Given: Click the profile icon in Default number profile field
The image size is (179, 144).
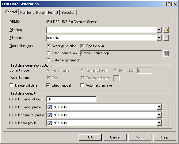Looking at the screenshot, I should tap(50, 107).
